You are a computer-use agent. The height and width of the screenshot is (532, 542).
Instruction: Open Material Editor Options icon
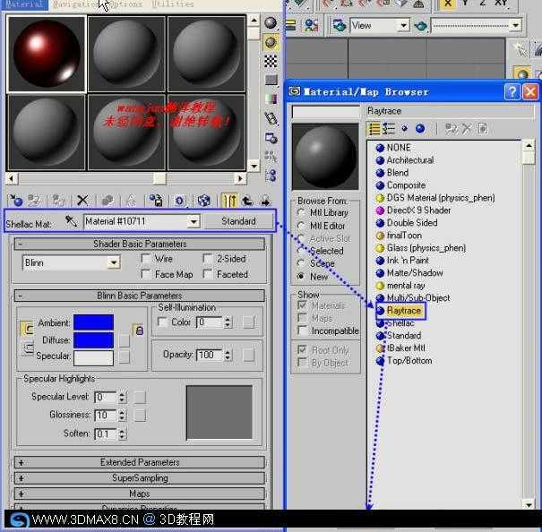click(x=271, y=138)
